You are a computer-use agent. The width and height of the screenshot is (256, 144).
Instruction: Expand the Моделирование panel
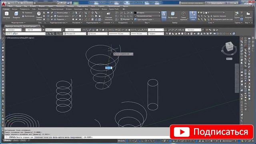tap(18, 23)
